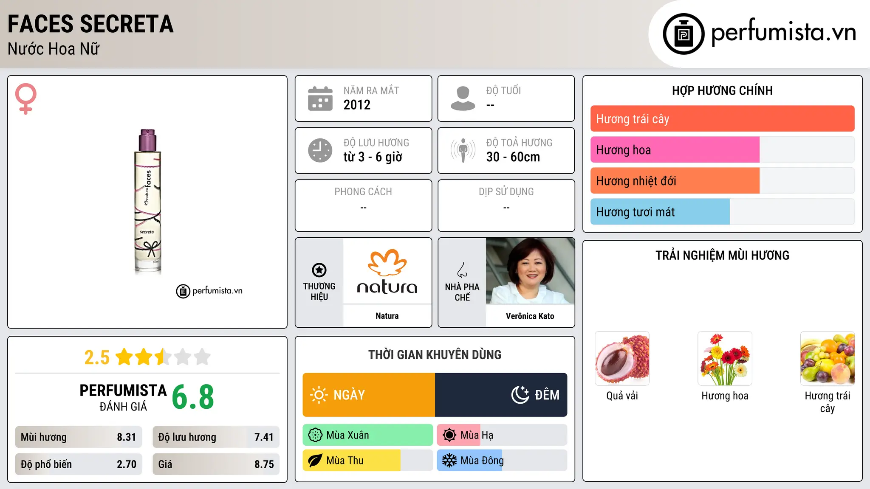
Task: Select the Quả vải lychee note image
Action: 622,358
